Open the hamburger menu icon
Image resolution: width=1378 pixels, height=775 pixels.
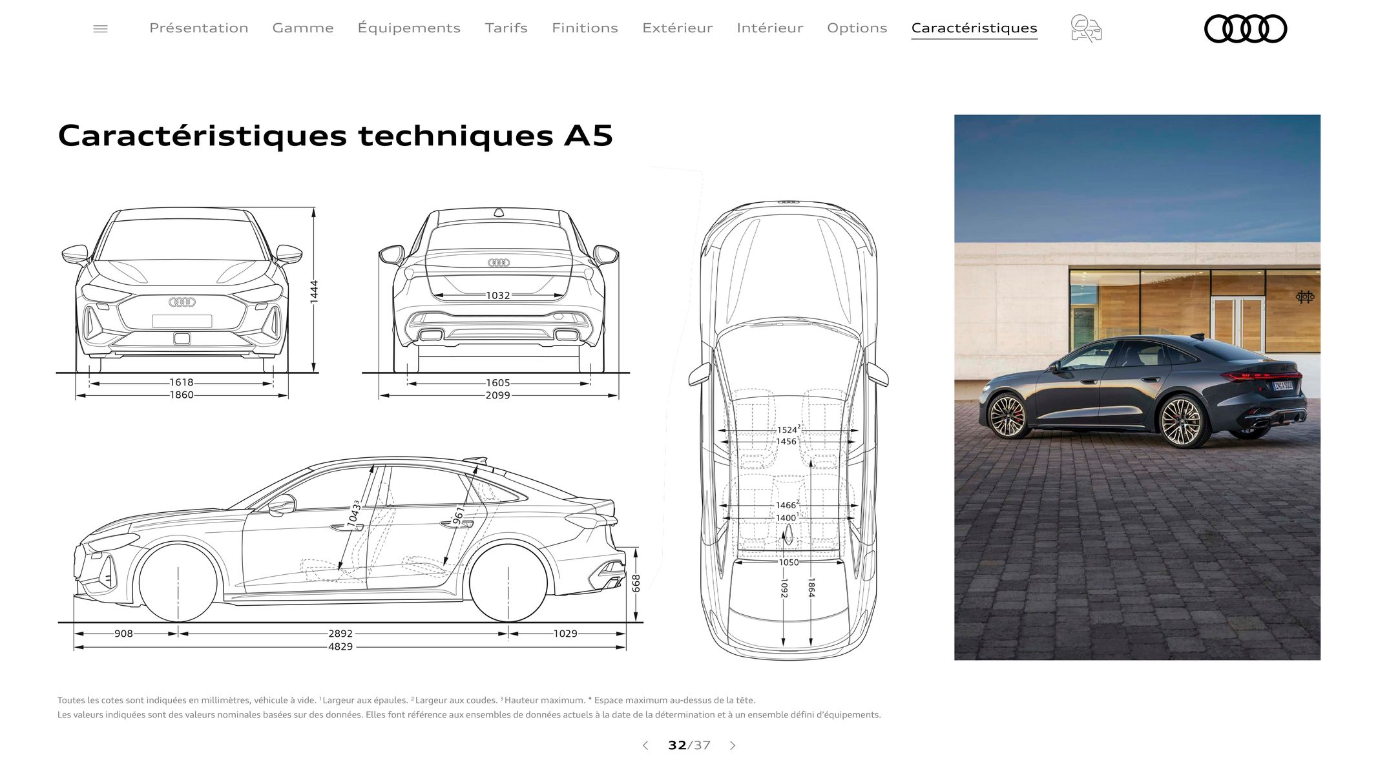point(100,28)
